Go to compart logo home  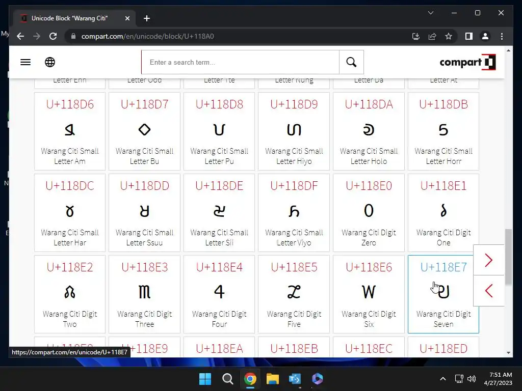tap(467, 62)
